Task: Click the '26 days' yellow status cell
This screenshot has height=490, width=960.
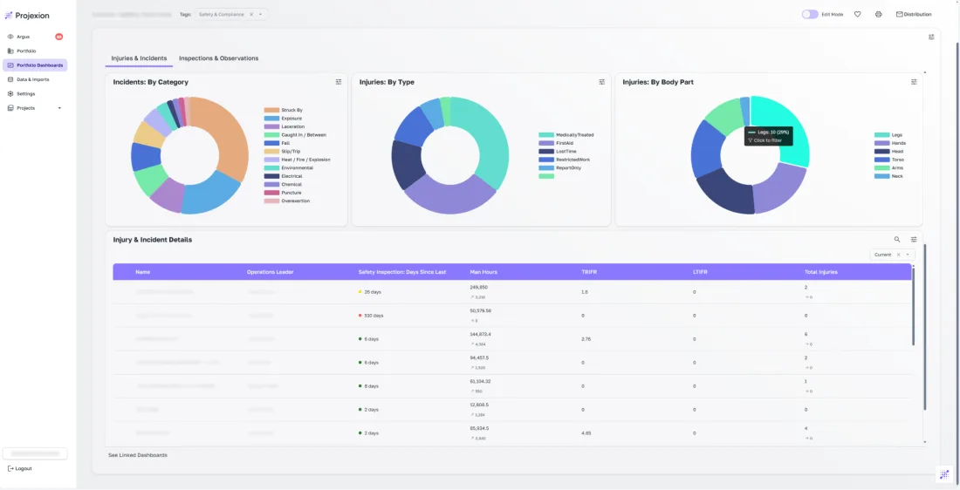Action: 370,292
